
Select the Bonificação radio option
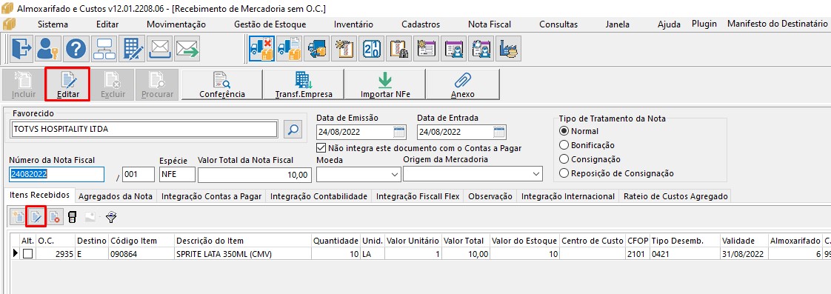point(564,144)
